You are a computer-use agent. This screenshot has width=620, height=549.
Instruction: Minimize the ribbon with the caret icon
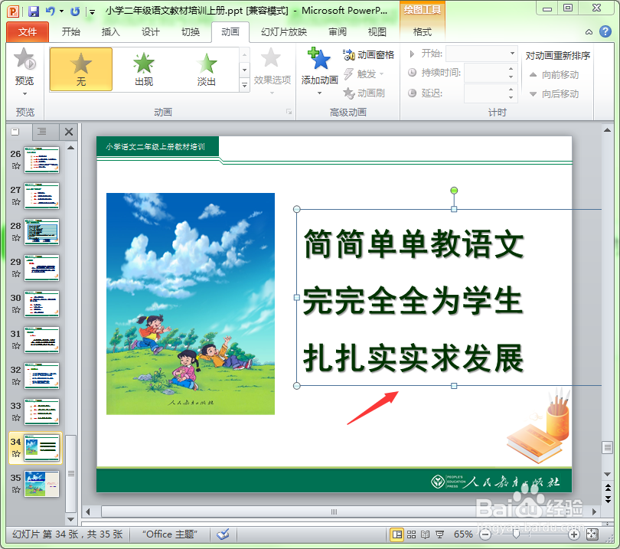click(x=589, y=32)
